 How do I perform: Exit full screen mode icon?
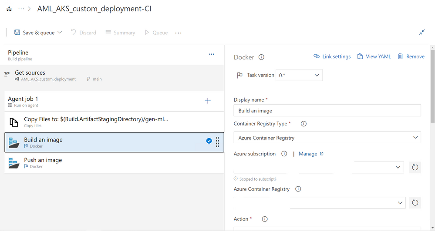422,33
